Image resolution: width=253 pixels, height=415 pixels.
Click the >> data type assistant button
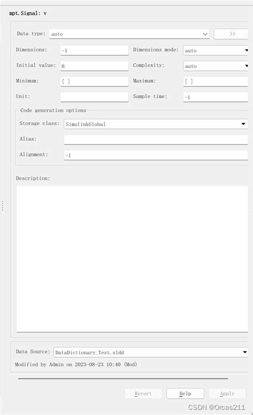[231, 34]
